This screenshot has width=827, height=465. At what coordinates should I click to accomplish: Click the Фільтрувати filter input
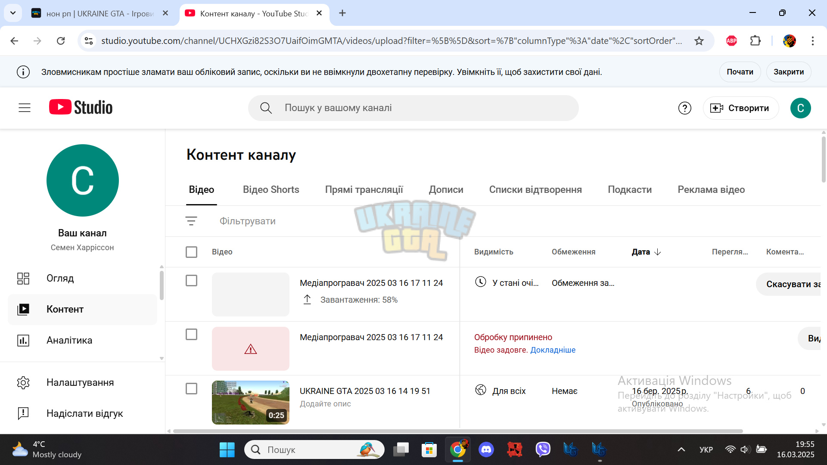tap(248, 221)
